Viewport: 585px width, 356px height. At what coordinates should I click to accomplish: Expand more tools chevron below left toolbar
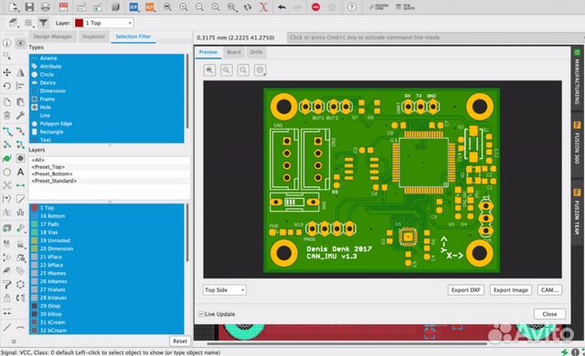[x=14, y=341]
